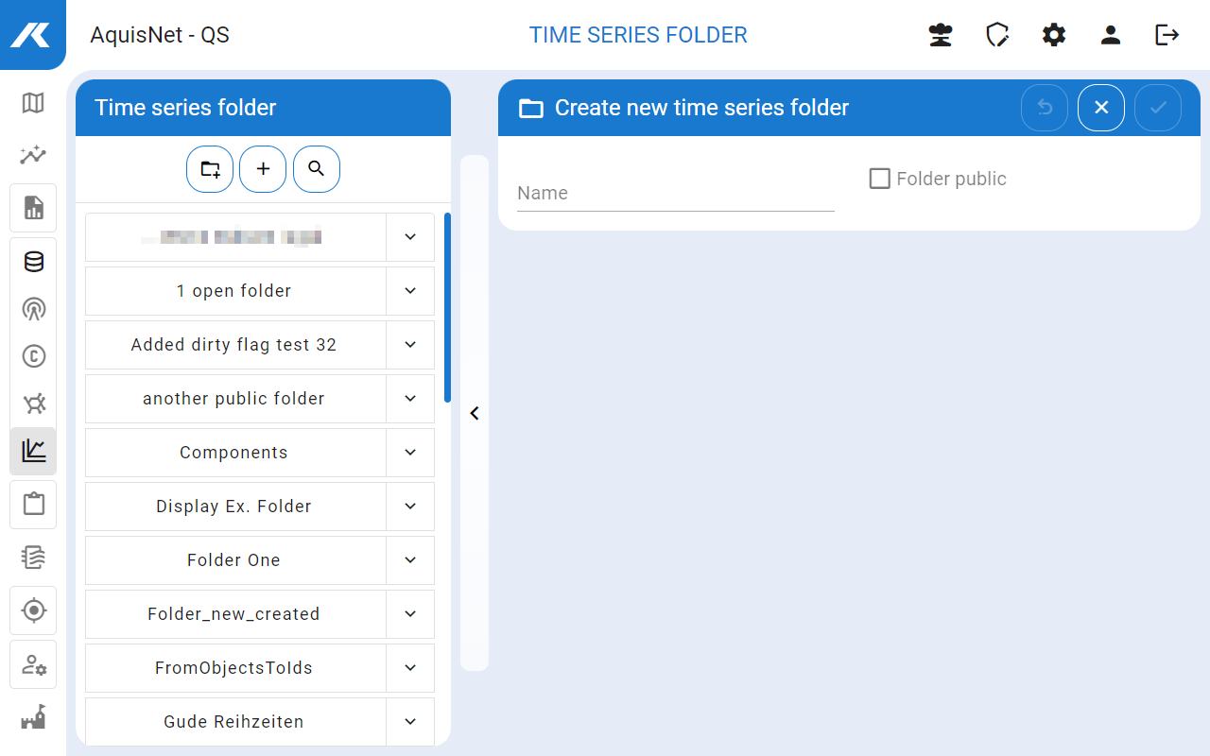Toggle the Folder public checkbox
This screenshot has width=1210, height=756.
tap(880, 179)
